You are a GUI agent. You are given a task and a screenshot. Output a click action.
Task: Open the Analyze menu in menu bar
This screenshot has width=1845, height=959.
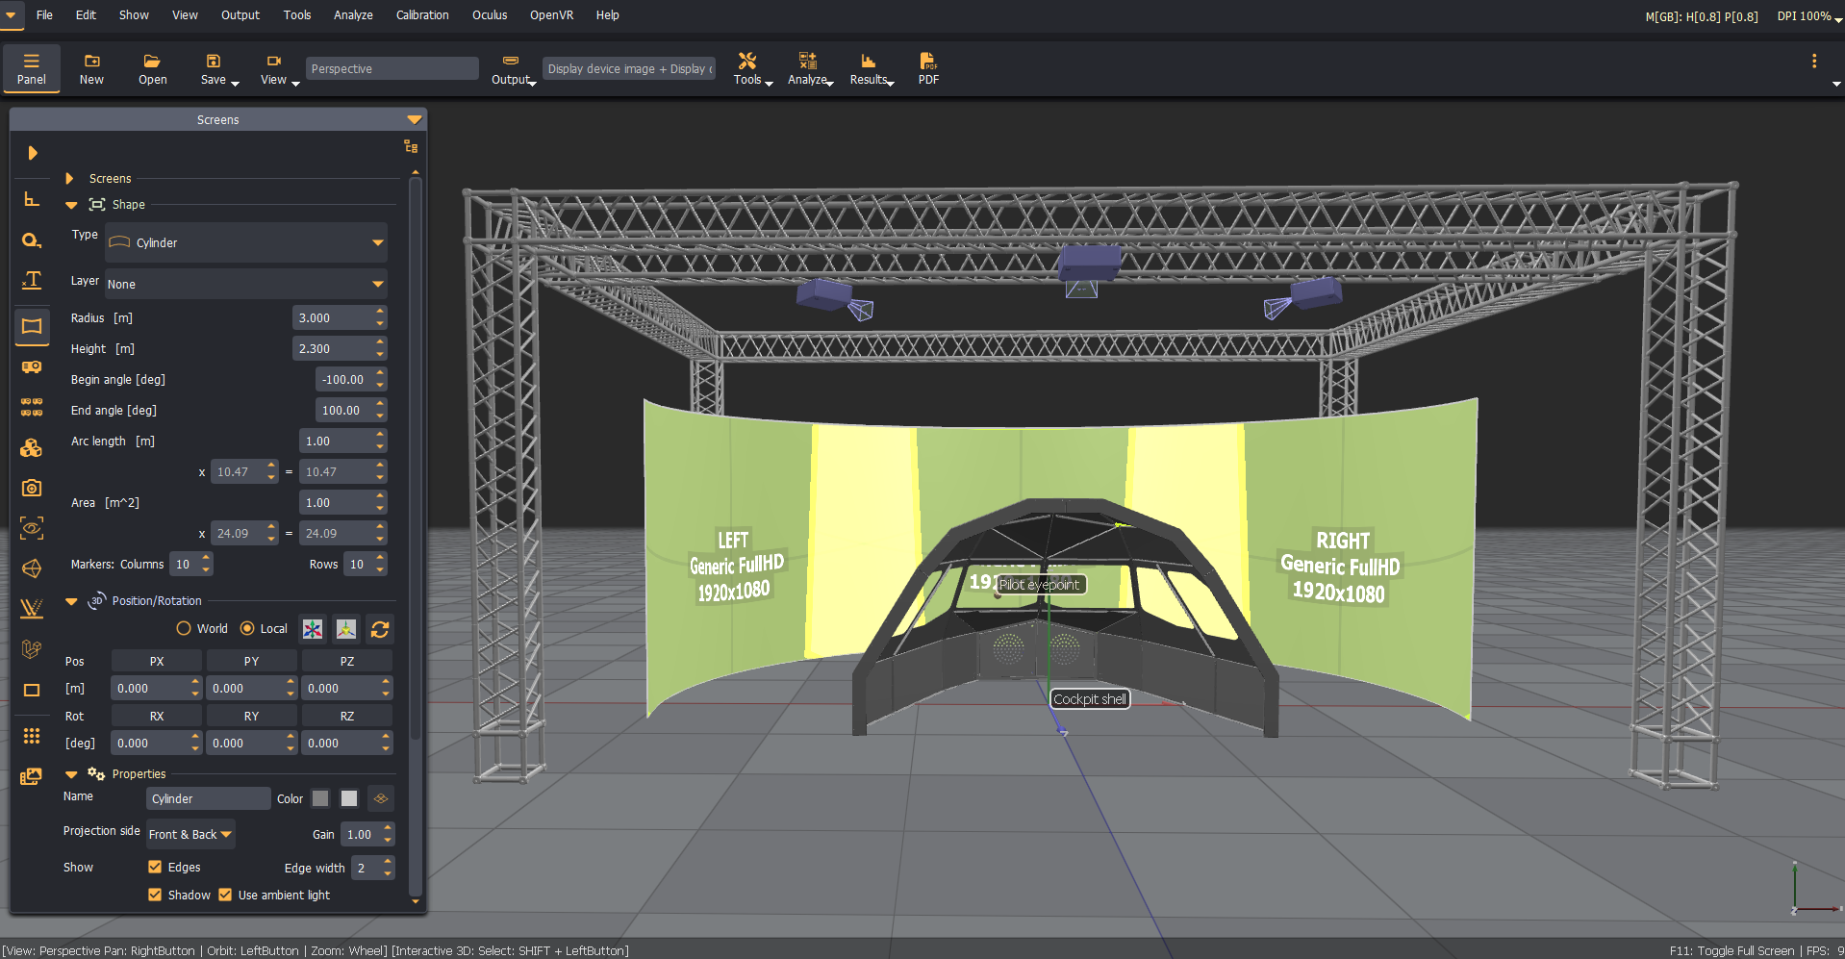[x=353, y=15]
